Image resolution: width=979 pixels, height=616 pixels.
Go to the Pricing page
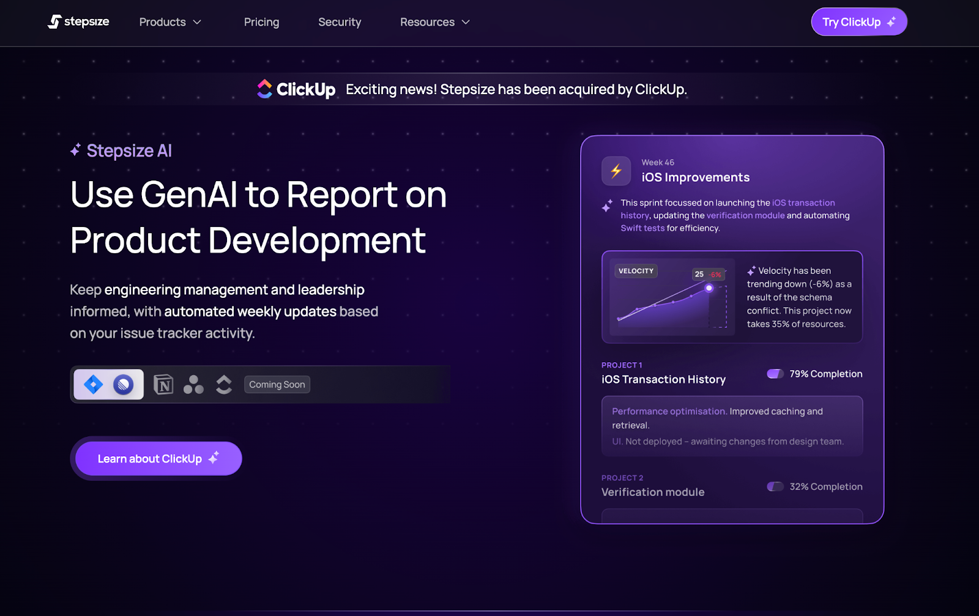[x=261, y=22]
